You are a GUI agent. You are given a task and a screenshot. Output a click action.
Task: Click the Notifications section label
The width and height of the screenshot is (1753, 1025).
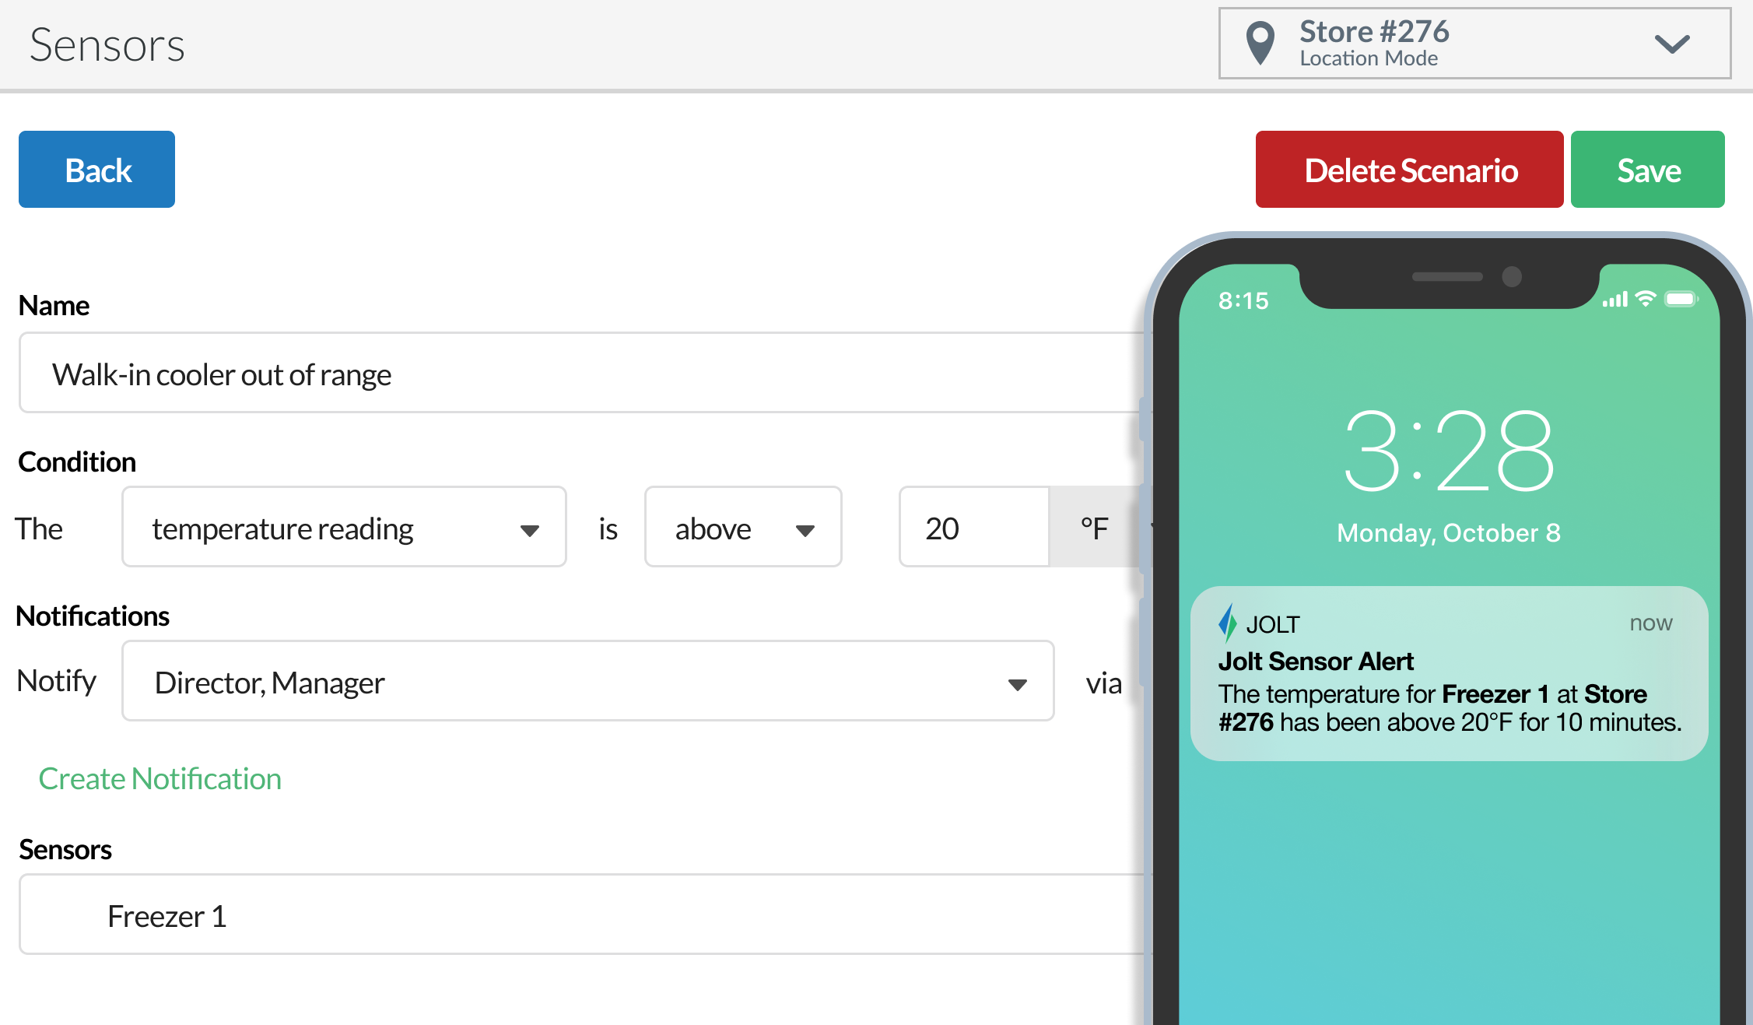coord(93,616)
